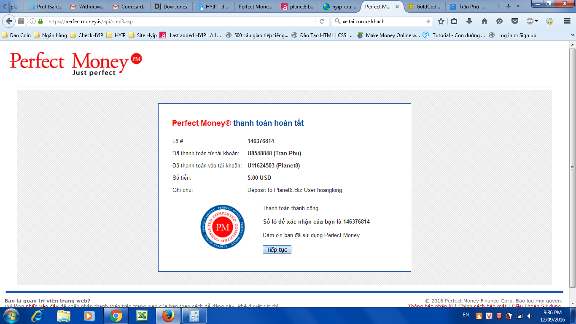
Task: Click the volume speaker tray icon
Action: pos(530,316)
